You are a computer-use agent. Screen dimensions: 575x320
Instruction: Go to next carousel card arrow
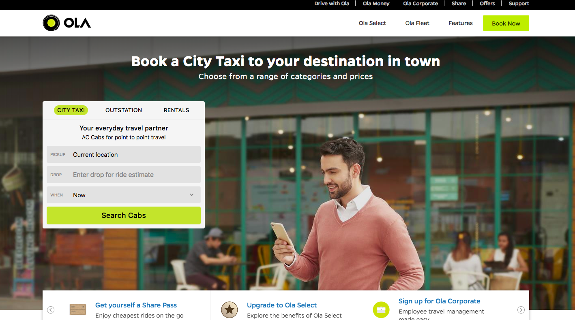pos(521,310)
